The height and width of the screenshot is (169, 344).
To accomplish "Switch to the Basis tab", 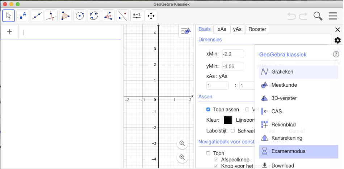I will click(205, 29).
